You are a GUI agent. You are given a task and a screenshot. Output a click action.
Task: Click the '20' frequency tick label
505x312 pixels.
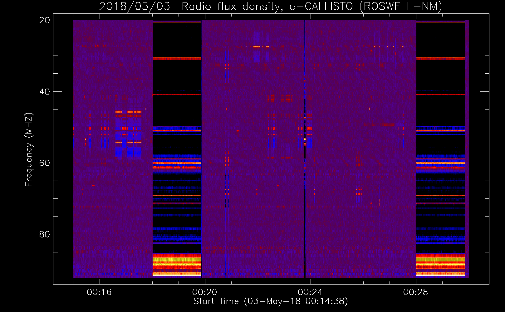point(45,20)
